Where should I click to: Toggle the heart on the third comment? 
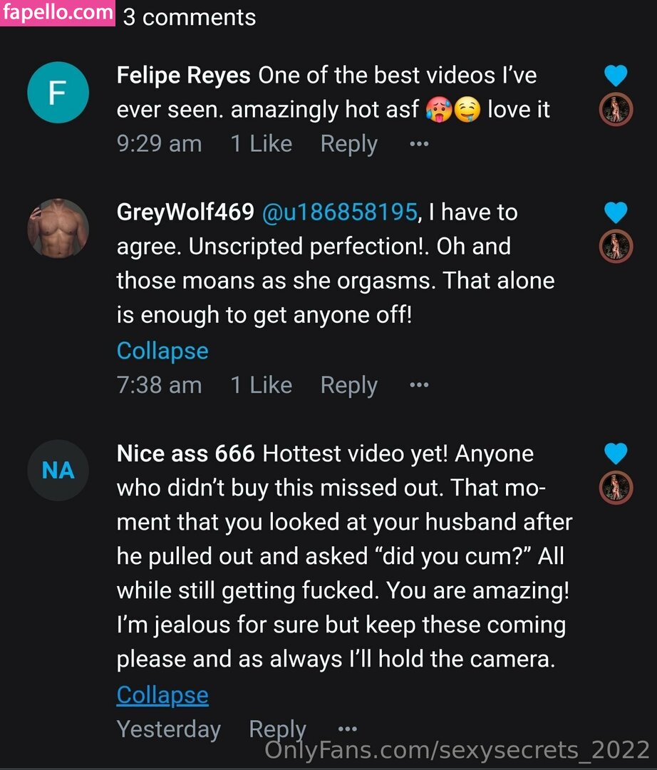pos(615,453)
